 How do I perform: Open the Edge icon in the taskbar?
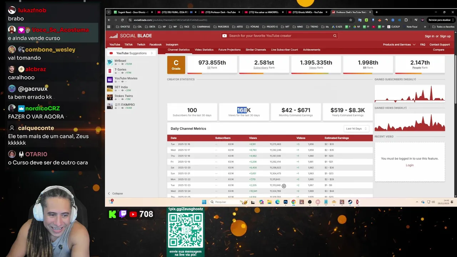(x=277, y=202)
